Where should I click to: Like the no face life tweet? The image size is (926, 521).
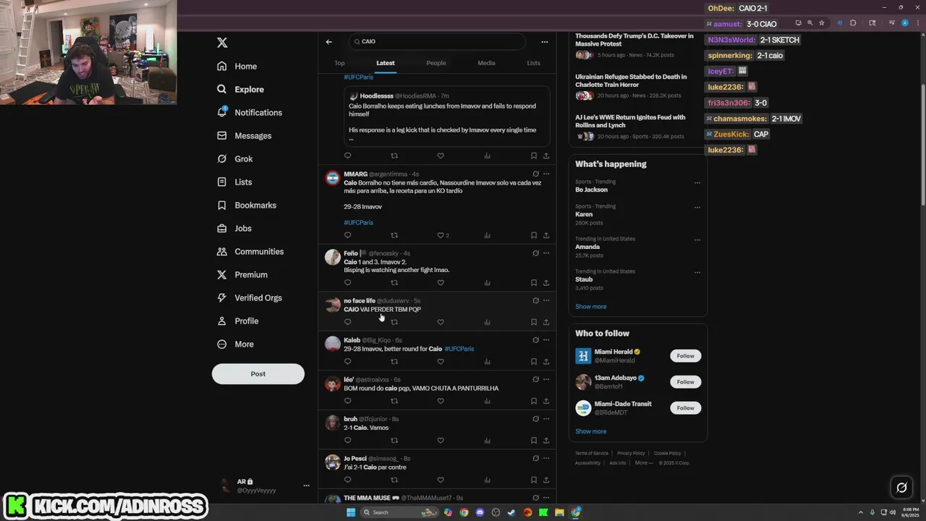[x=441, y=322]
